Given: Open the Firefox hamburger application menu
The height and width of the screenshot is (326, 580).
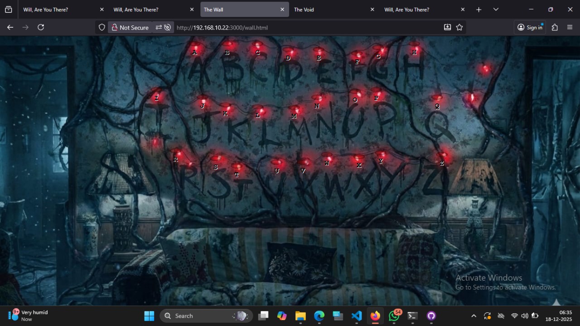Looking at the screenshot, I should [x=570, y=28].
